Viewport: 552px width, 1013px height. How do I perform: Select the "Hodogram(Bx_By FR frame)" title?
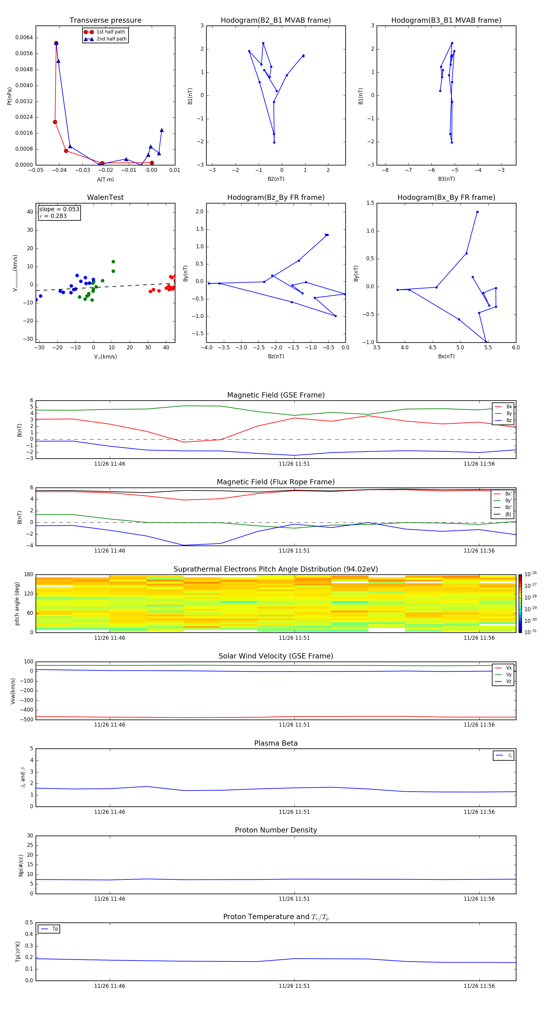[x=446, y=197]
